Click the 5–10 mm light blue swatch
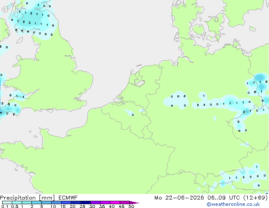269x208 pixels. (x=46, y=202)
